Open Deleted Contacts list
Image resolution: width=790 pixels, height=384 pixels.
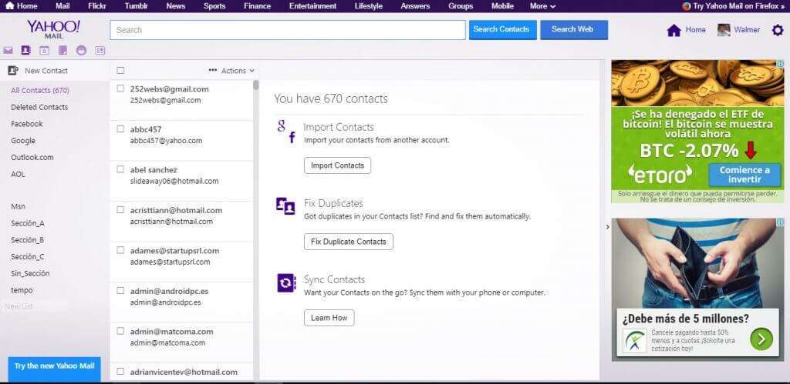[x=39, y=107]
